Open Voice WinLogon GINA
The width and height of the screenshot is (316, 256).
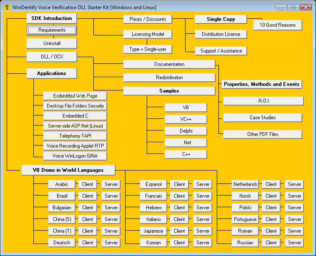[x=75, y=156]
